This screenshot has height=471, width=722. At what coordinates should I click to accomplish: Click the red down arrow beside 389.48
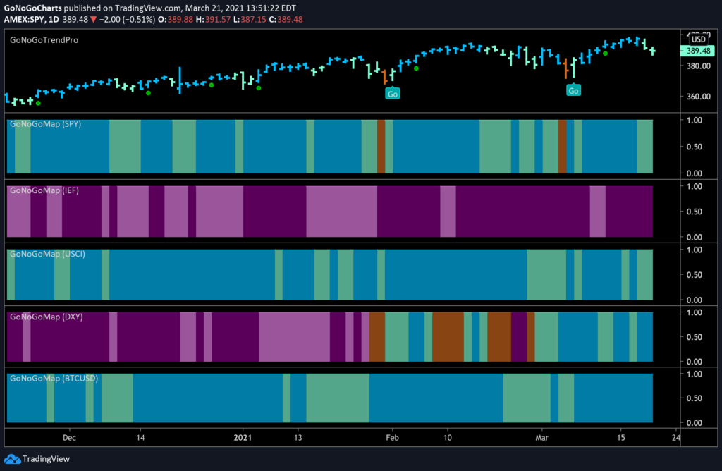(94, 19)
